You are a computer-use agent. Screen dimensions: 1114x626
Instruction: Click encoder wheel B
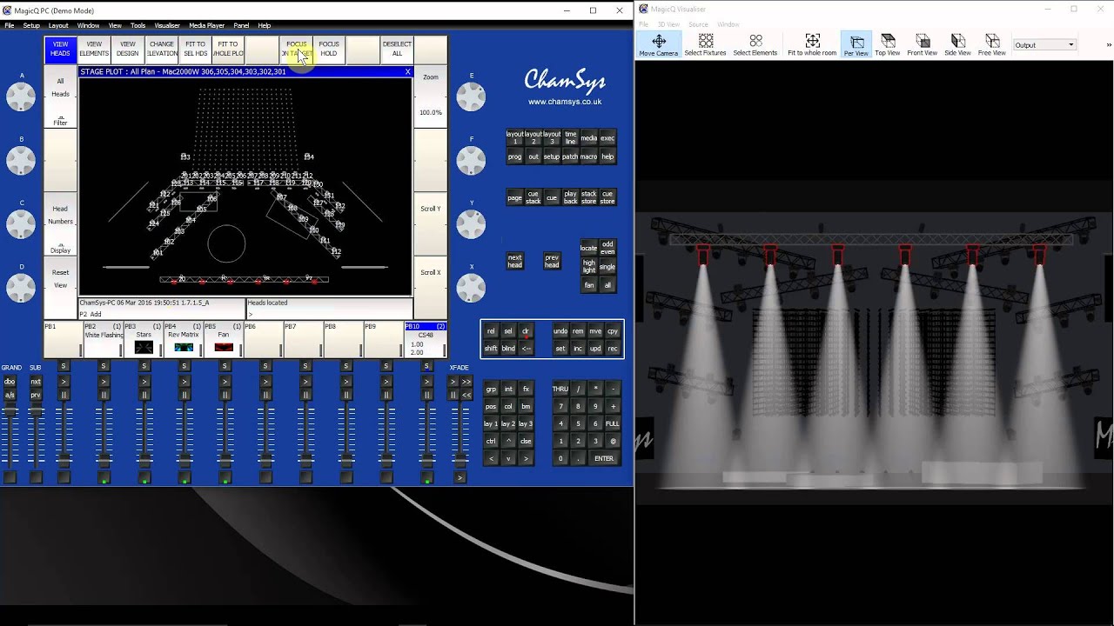pos(21,161)
